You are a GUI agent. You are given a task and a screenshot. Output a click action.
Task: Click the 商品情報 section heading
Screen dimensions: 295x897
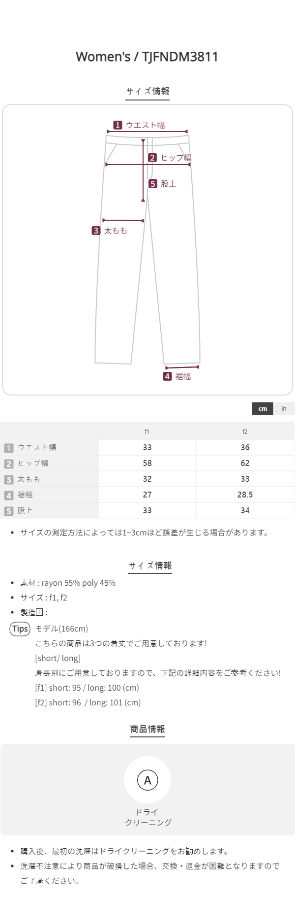tap(147, 729)
